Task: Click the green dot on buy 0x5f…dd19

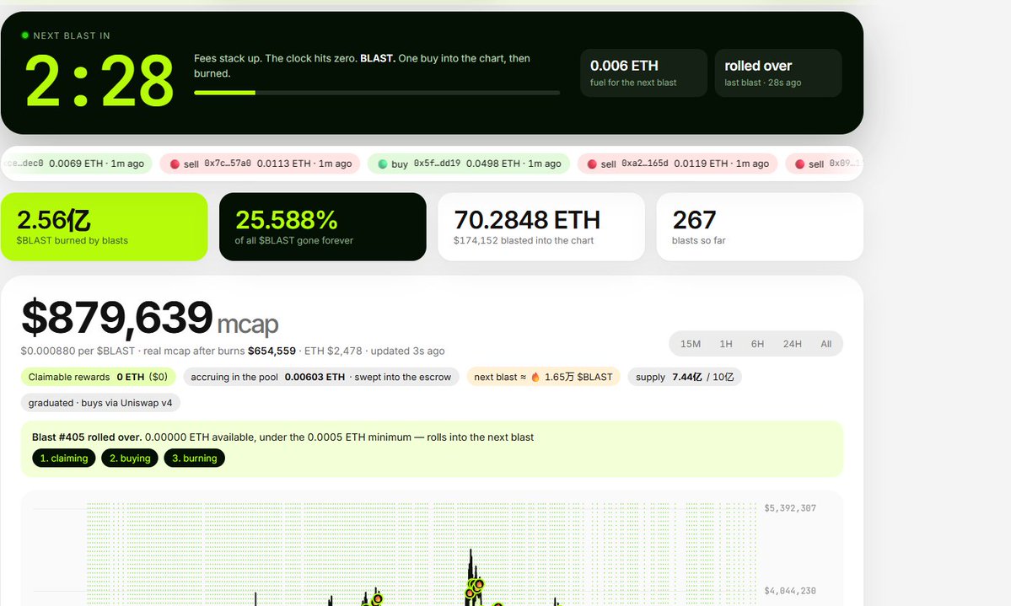Action: pyautogui.click(x=382, y=164)
